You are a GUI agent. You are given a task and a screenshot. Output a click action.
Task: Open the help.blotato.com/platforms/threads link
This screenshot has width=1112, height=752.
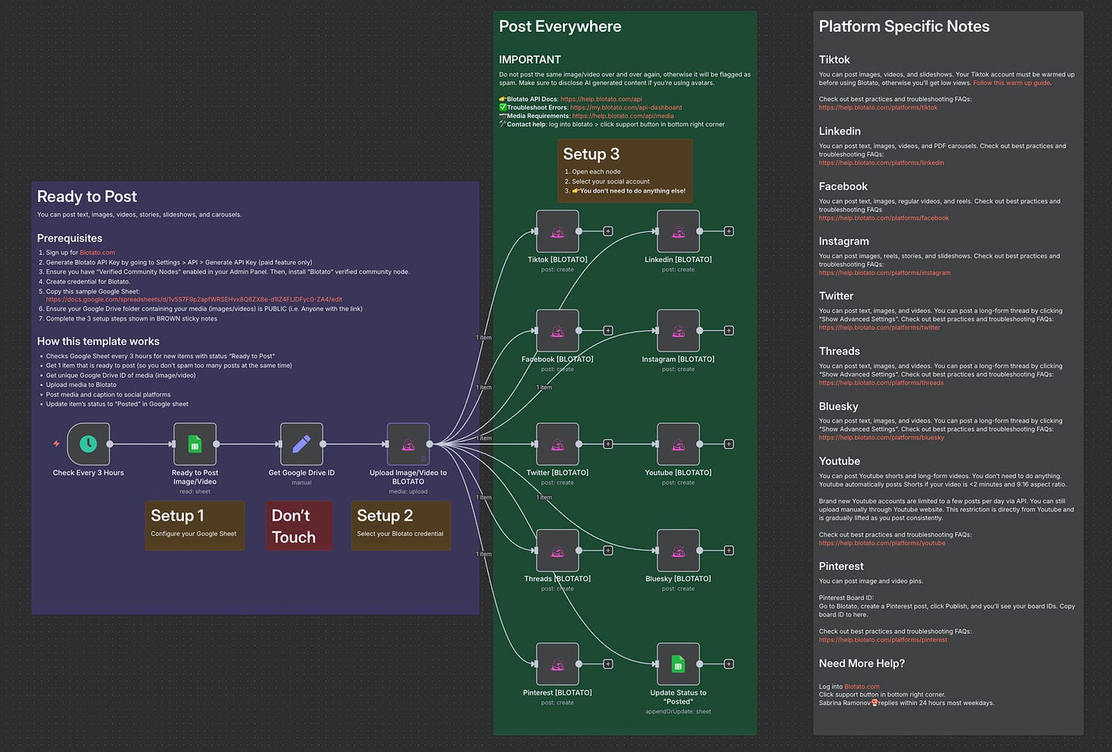(881, 383)
